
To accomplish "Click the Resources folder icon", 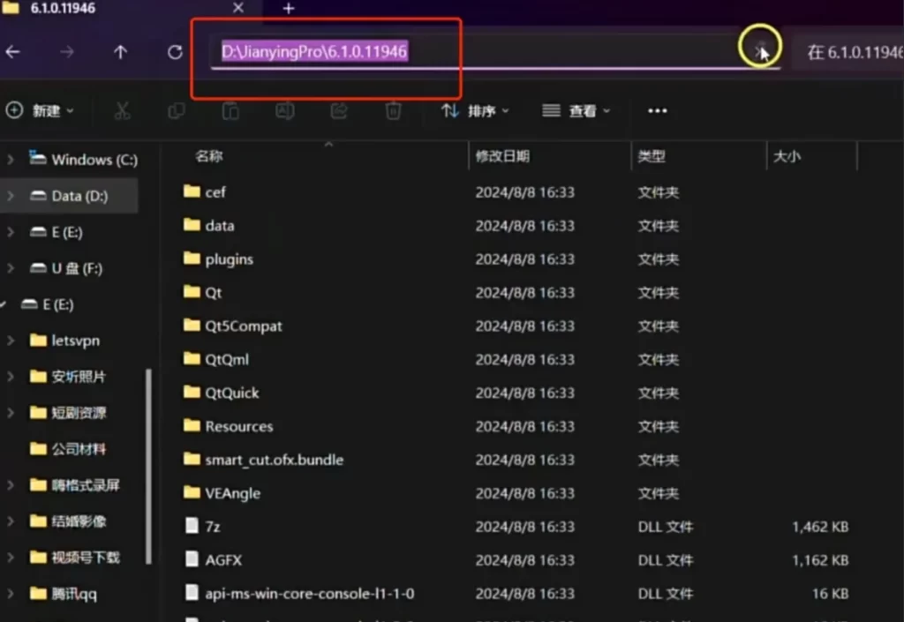I will 192,425.
